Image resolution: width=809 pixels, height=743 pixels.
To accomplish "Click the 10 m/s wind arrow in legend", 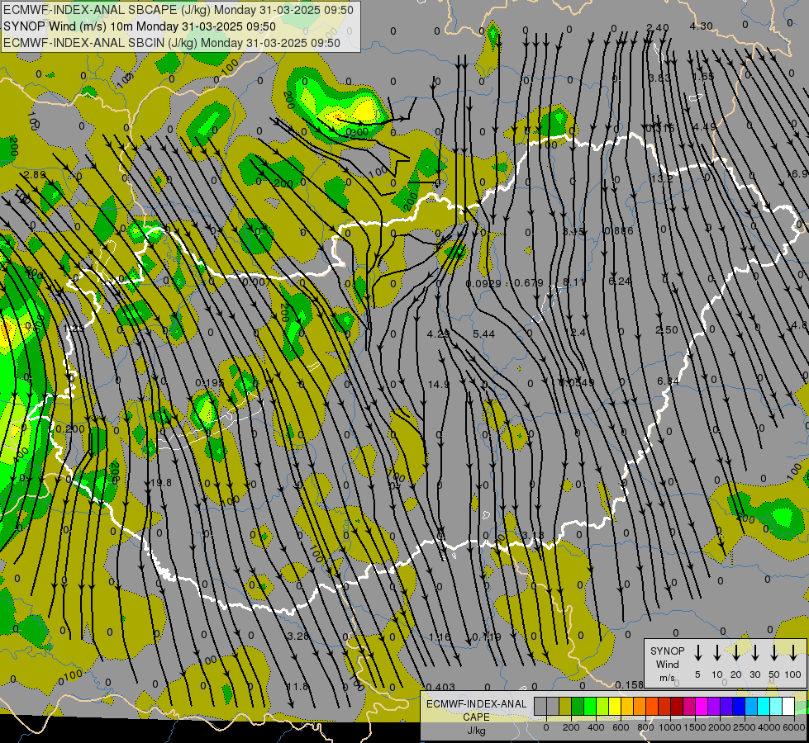I will point(716,652).
